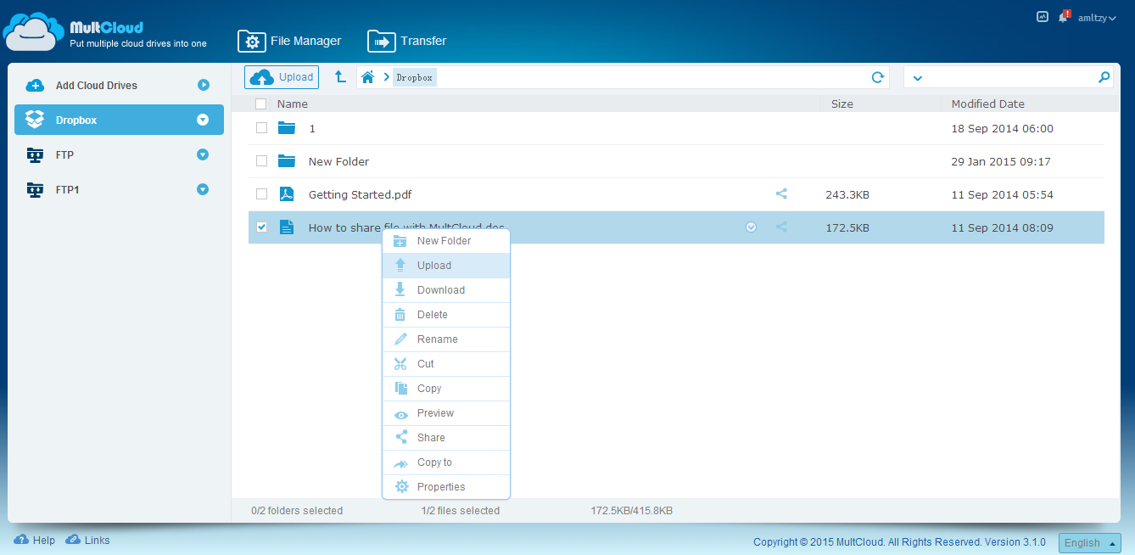
Task: Click the Dropbox breadcrumb segment
Action: (415, 77)
